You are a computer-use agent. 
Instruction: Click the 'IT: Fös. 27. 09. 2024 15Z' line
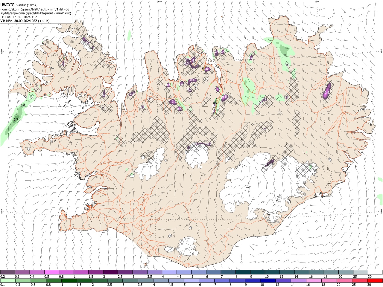click(19, 17)
